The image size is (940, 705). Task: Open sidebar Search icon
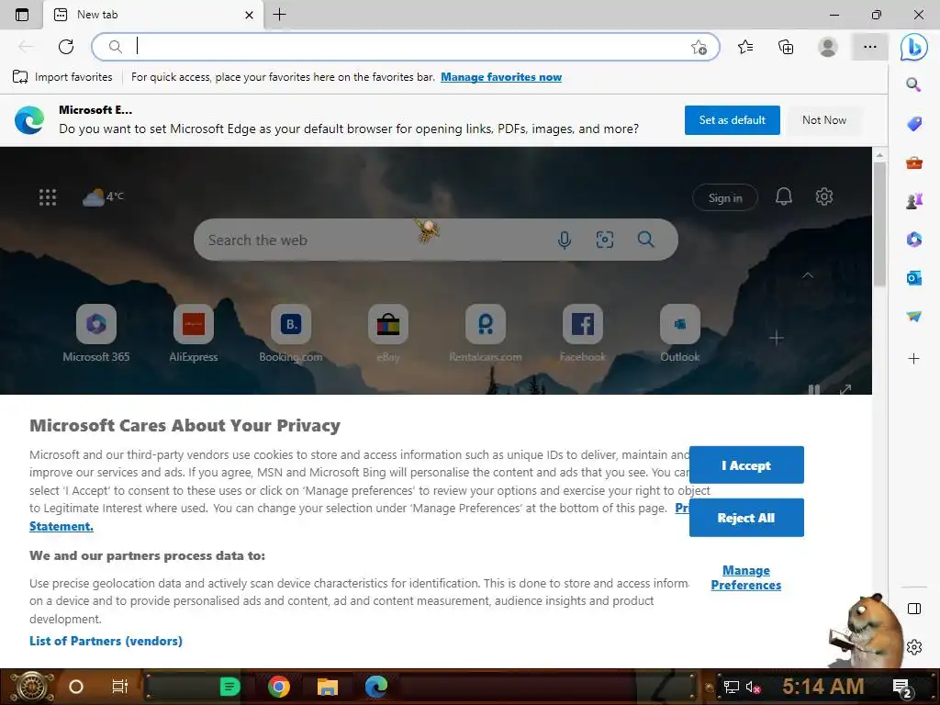coord(913,84)
